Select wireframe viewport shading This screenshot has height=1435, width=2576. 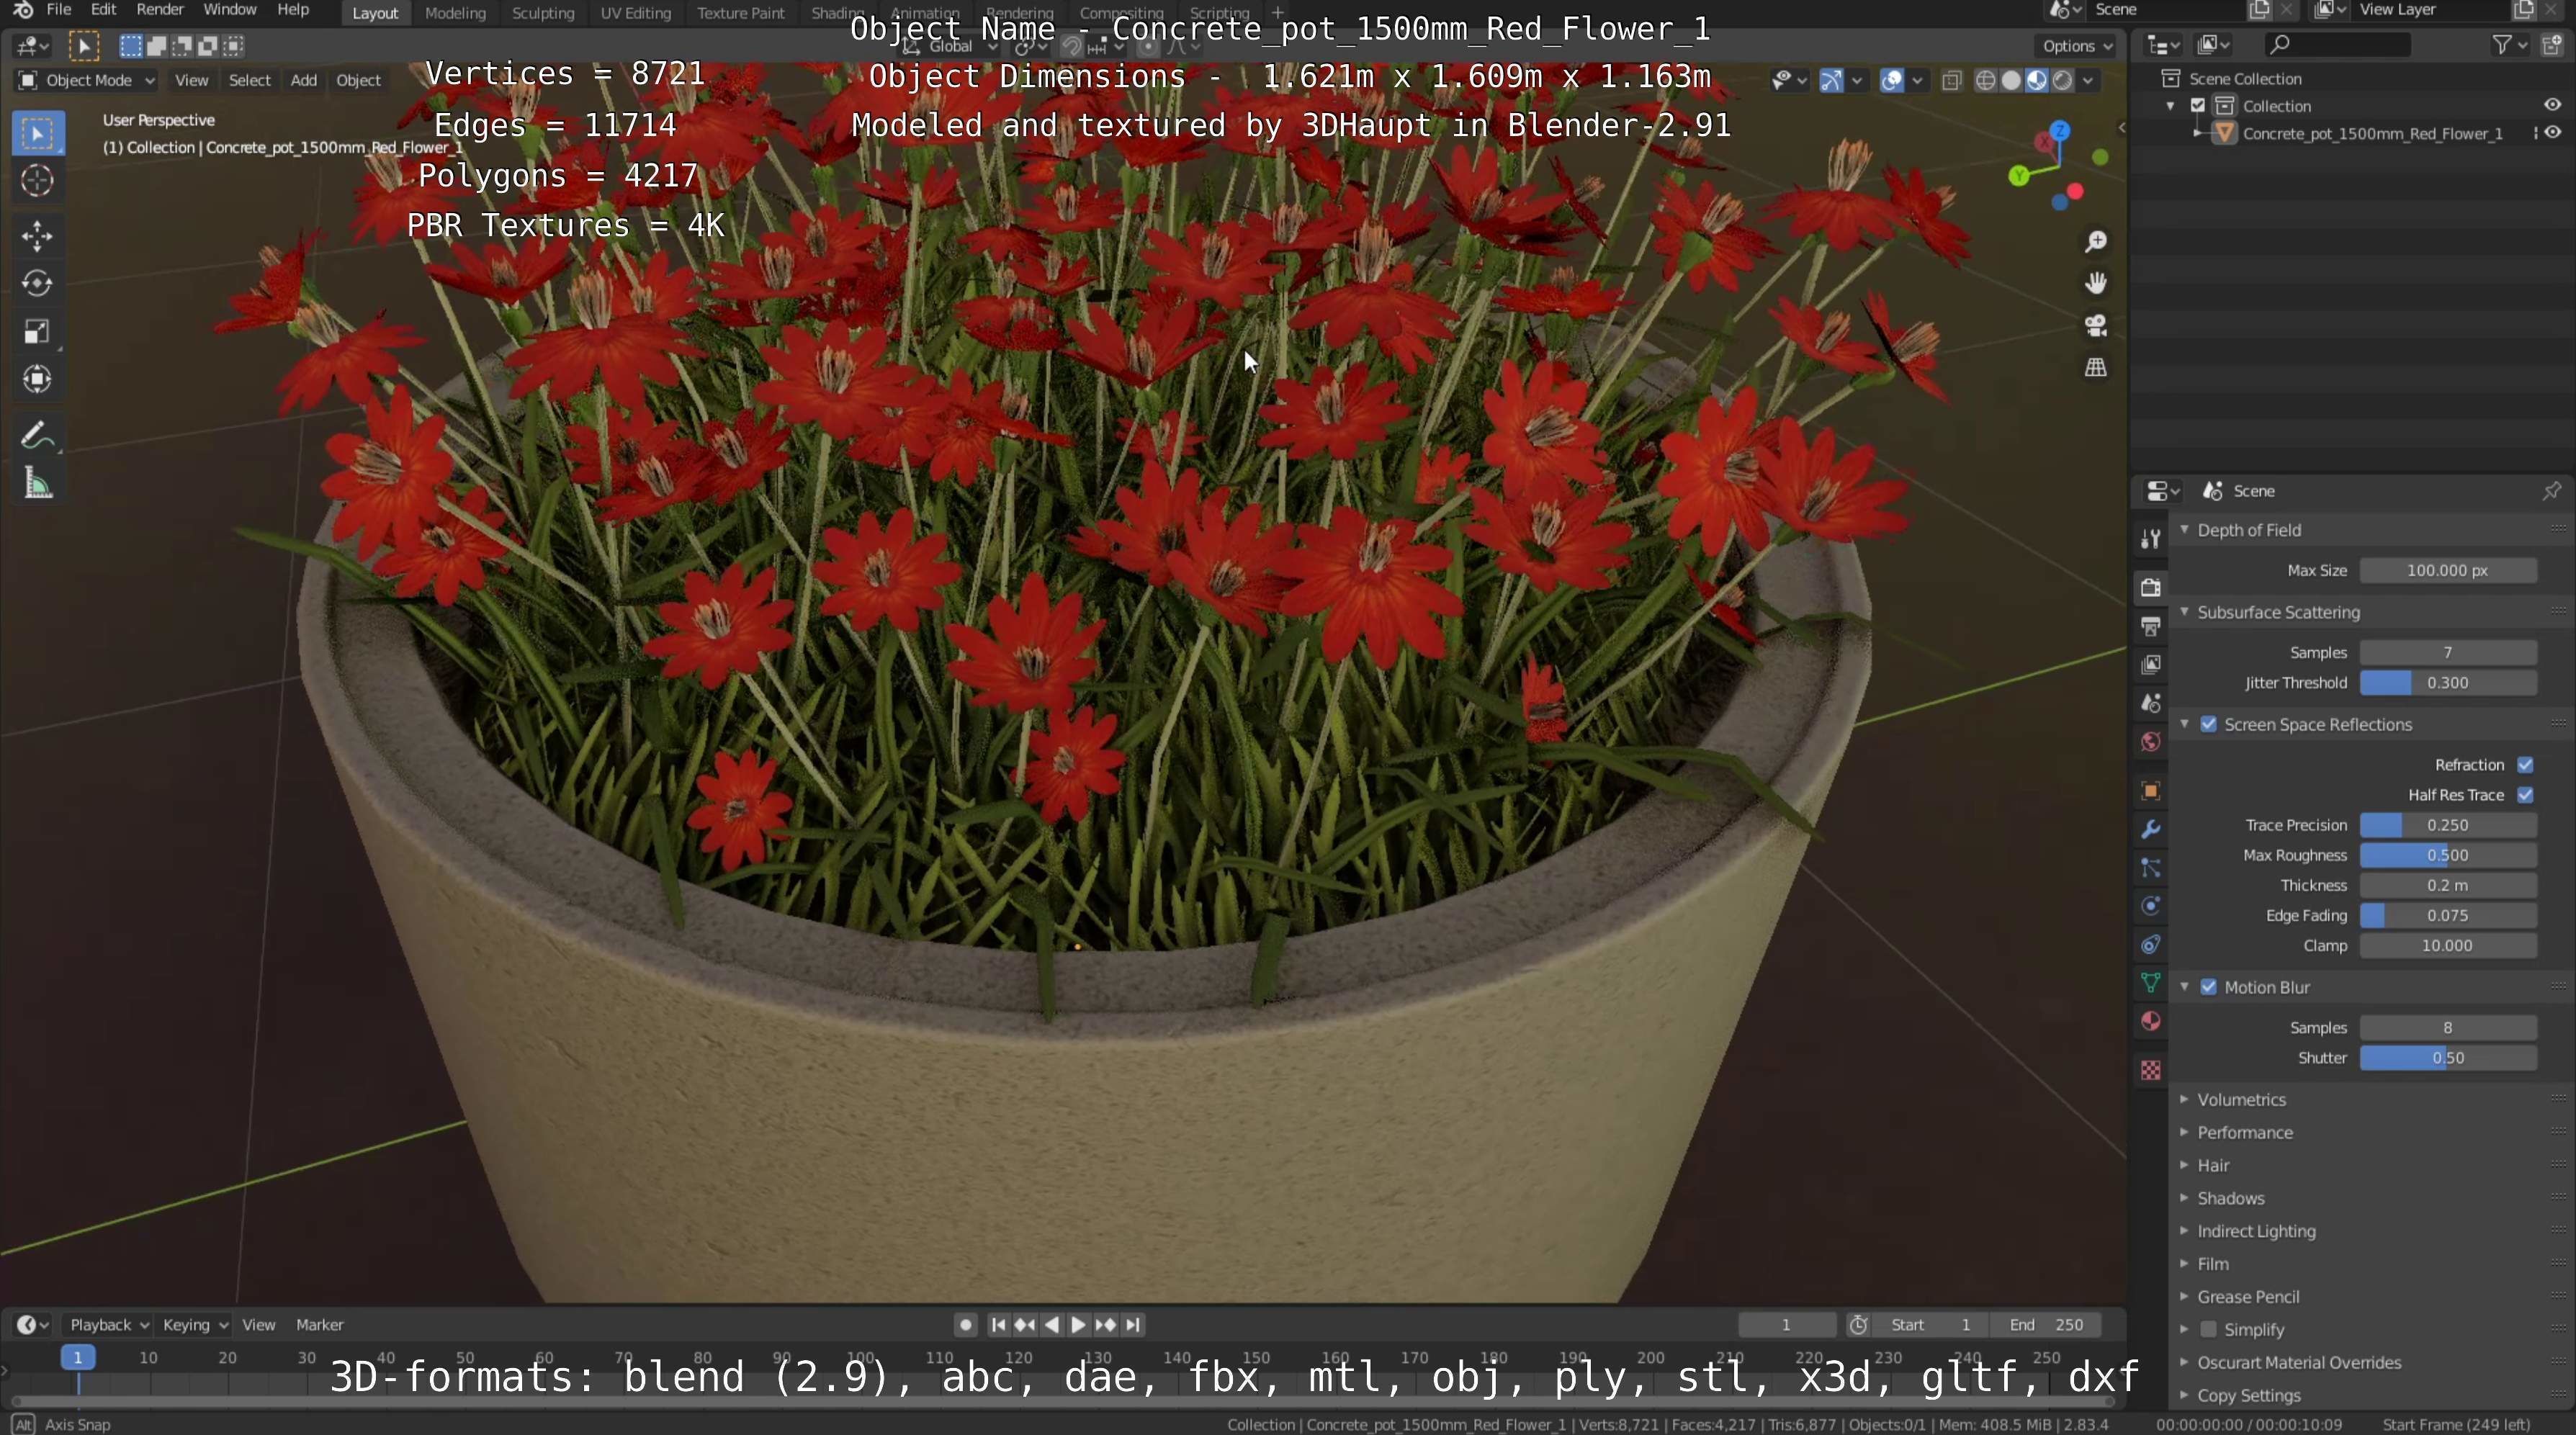point(1986,81)
